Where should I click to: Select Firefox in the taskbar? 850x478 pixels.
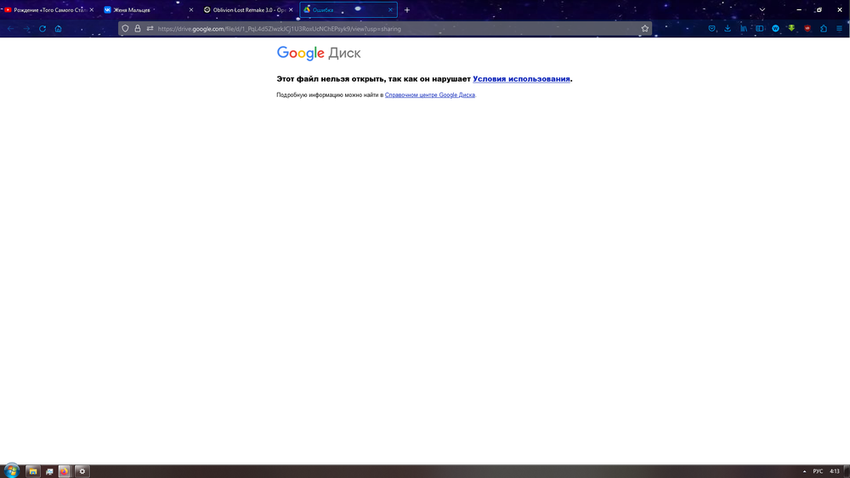coord(65,471)
